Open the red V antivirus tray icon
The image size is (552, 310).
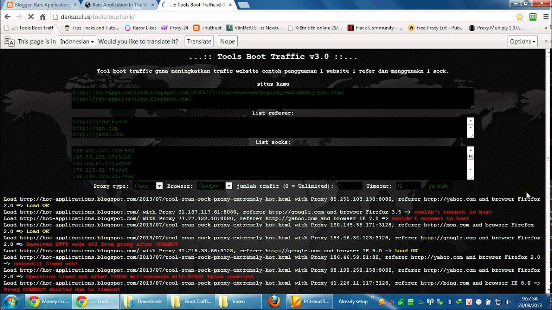point(469,301)
